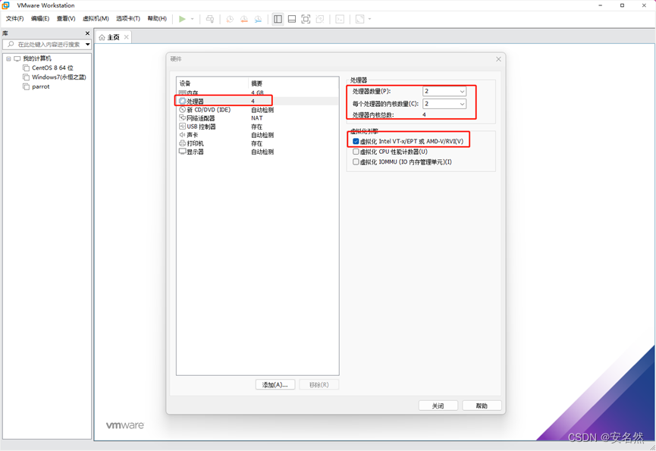This screenshot has height=451, width=656.
Task: Click the 添加(A)... button
Action: tap(275, 384)
